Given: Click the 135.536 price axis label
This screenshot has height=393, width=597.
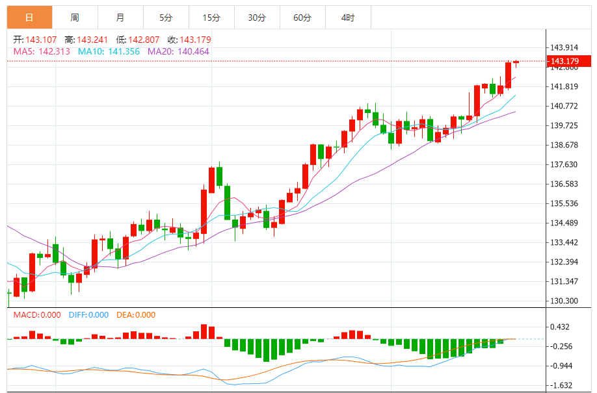Looking at the screenshot, I should point(564,203).
